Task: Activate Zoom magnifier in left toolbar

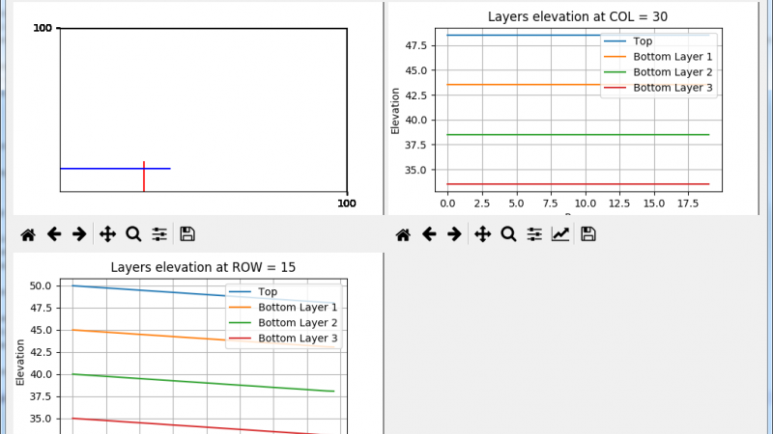Action: click(x=133, y=234)
